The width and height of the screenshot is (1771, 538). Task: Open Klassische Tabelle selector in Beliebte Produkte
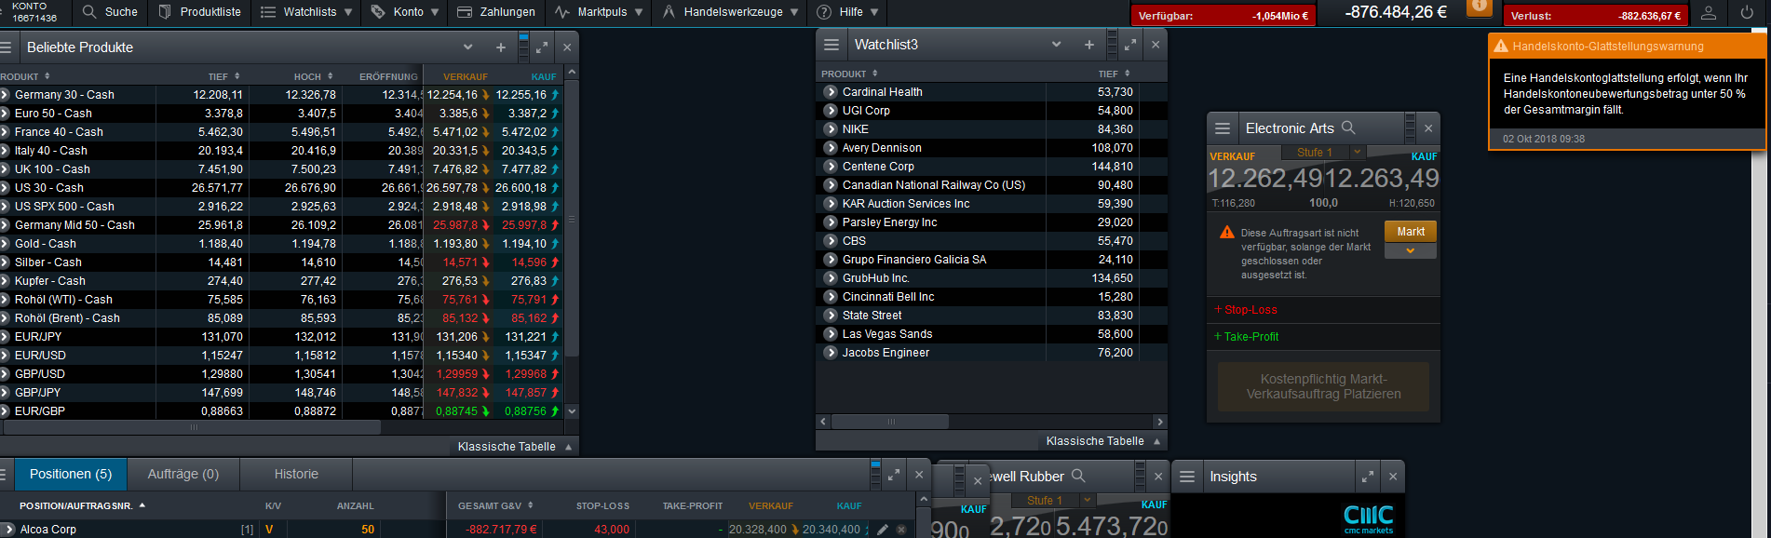[514, 447]
